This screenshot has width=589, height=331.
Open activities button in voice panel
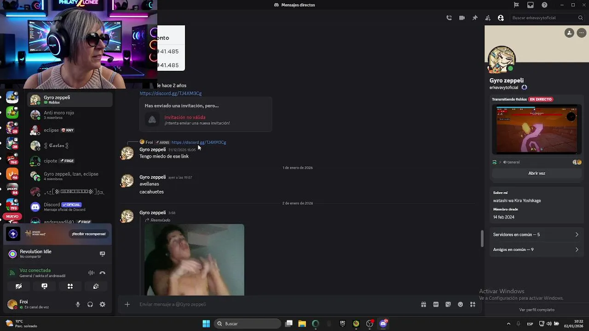[70, 286]
